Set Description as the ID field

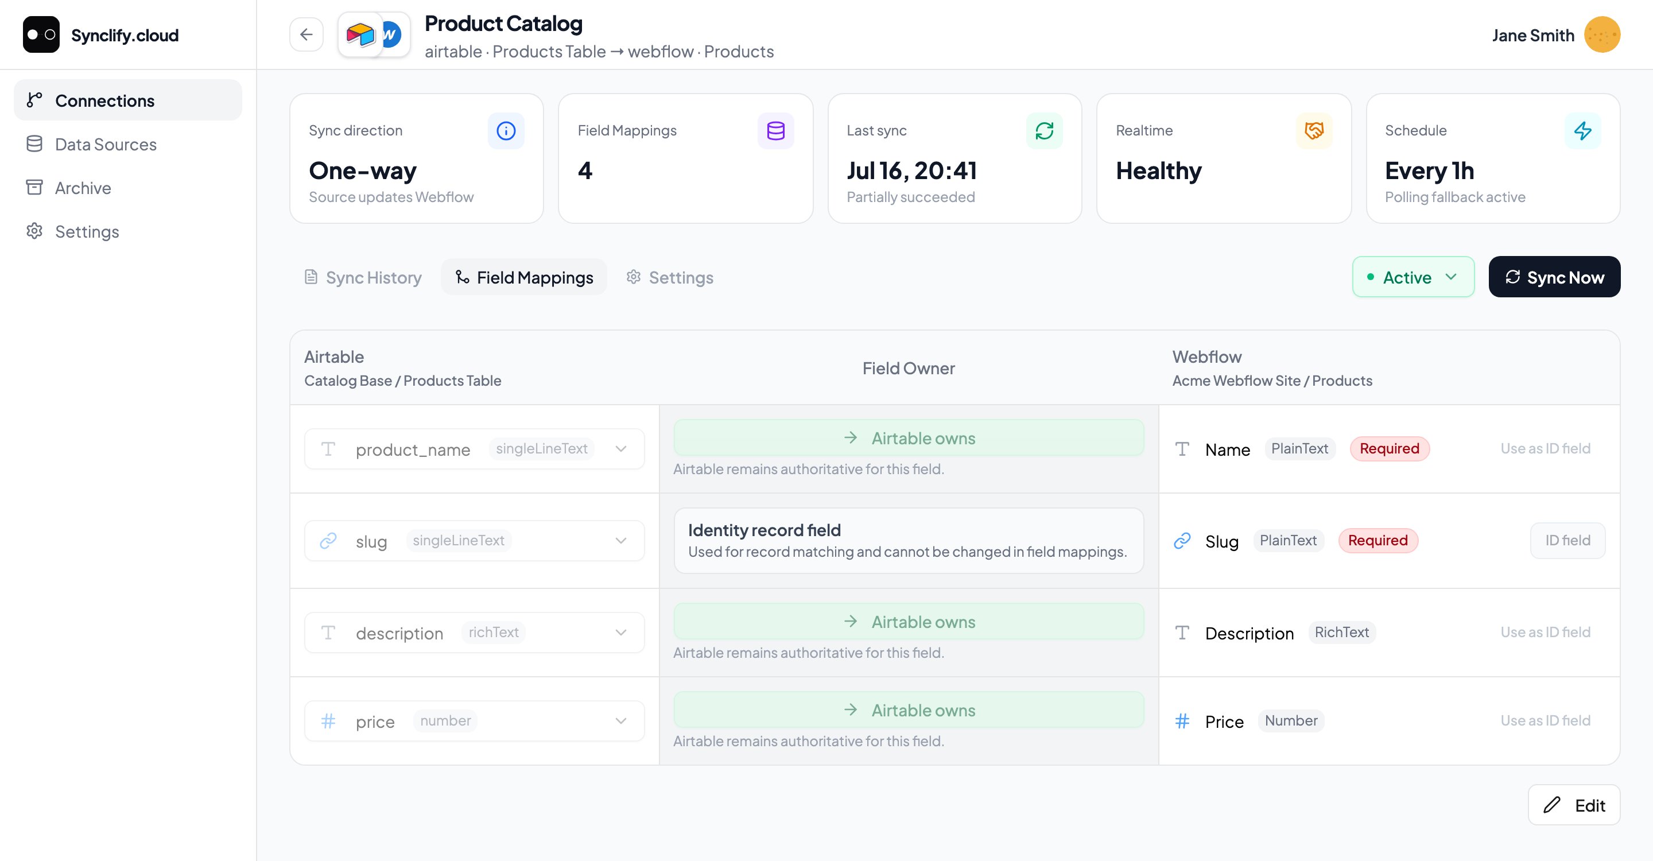[x=1545, y=633]
